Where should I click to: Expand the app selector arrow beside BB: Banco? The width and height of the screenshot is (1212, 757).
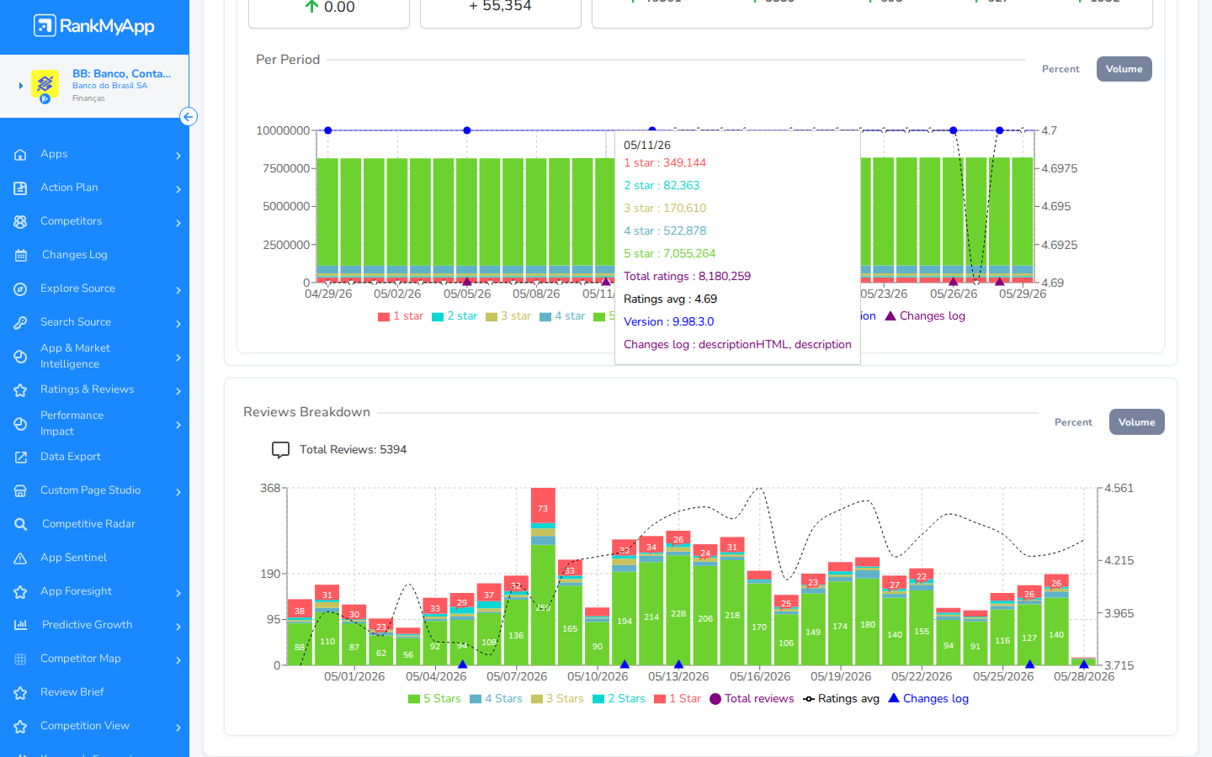point(21,86)
